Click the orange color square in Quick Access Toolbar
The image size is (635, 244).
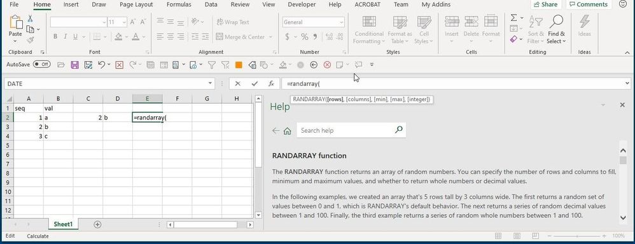(x=239, y=64)
